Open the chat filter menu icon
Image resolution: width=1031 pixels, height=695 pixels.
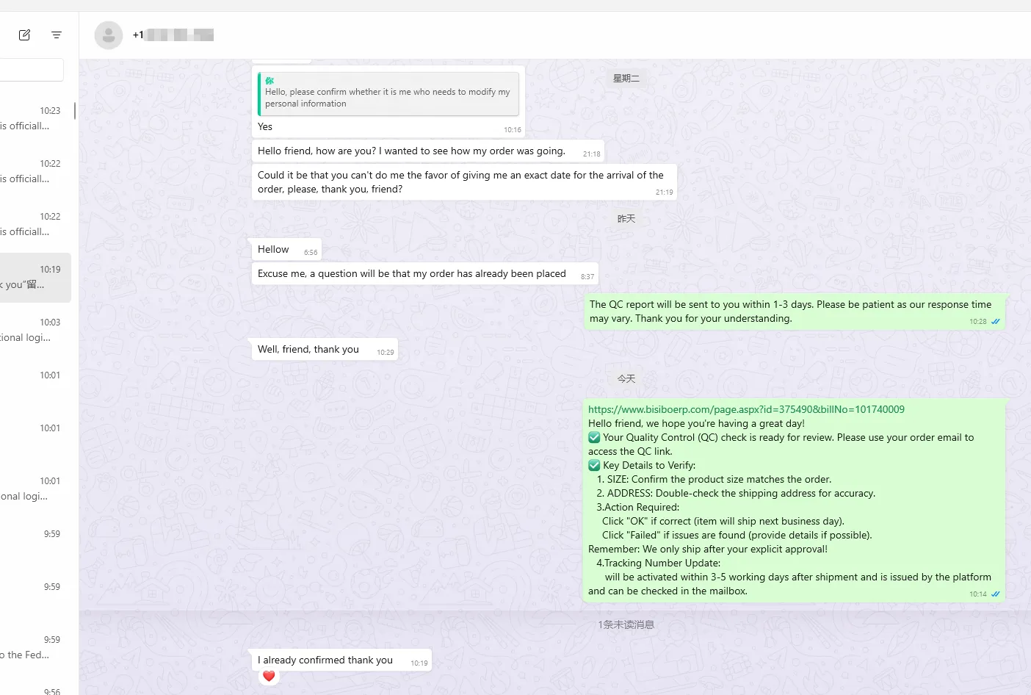(x=57, y=35)
